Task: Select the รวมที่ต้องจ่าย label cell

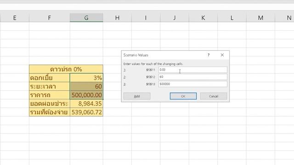Action: [50, 112]
